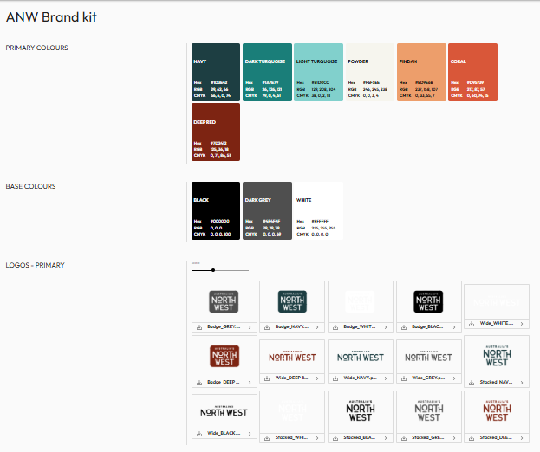
Task: Download the Wide_BLACK logo file
Action: [199, 434]
